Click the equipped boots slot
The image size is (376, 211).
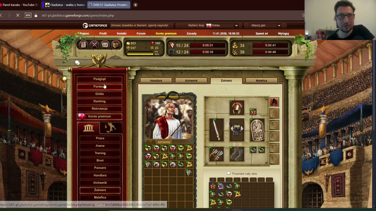pyautogui.click(x=237, y=154)
